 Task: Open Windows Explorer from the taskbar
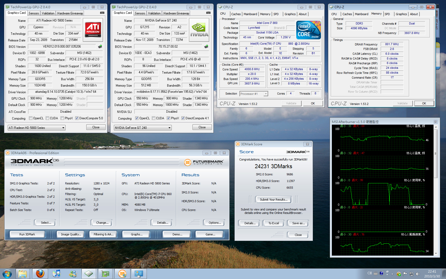(x=23, y=274)
